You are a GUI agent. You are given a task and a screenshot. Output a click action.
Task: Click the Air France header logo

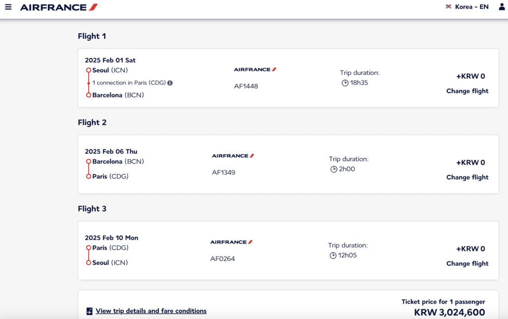59,7
